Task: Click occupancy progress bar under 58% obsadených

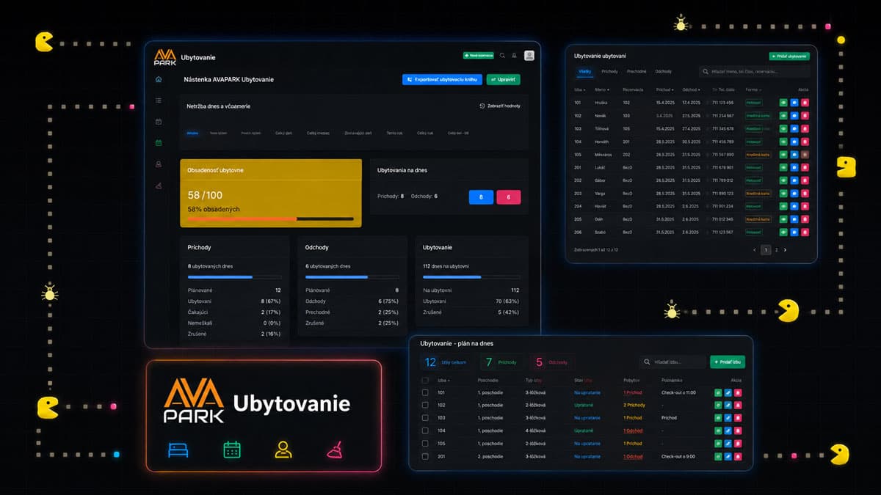Action: 270,219
